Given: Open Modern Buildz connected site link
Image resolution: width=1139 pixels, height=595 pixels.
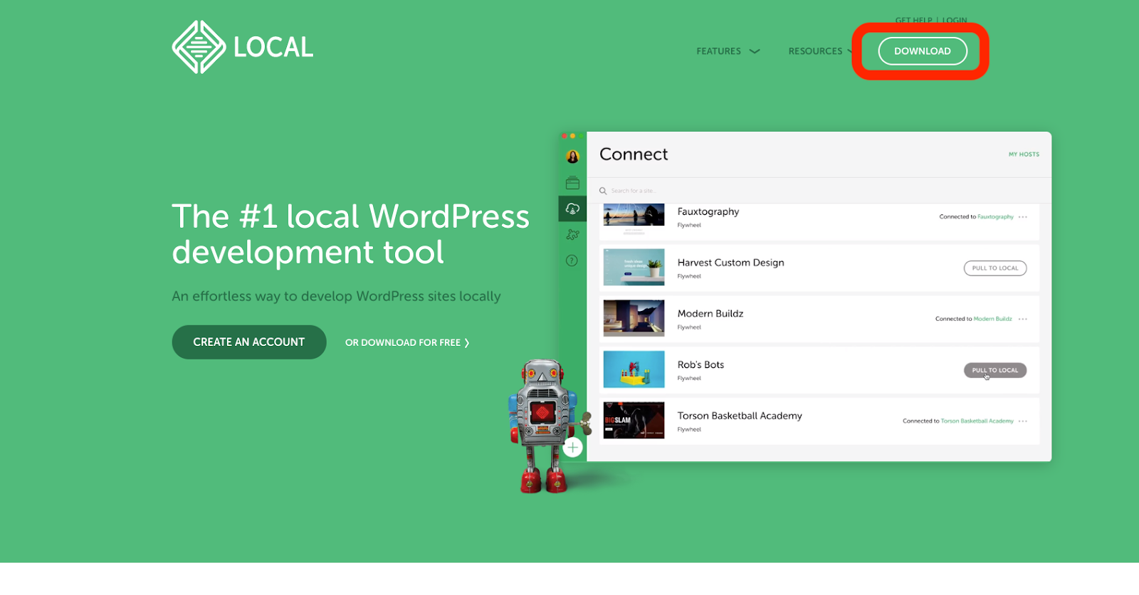Looking at the screenshot, I should tap(992, 319).
